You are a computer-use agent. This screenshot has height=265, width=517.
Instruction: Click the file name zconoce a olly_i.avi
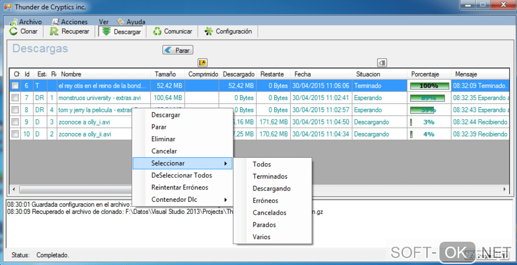pos(84,122)
